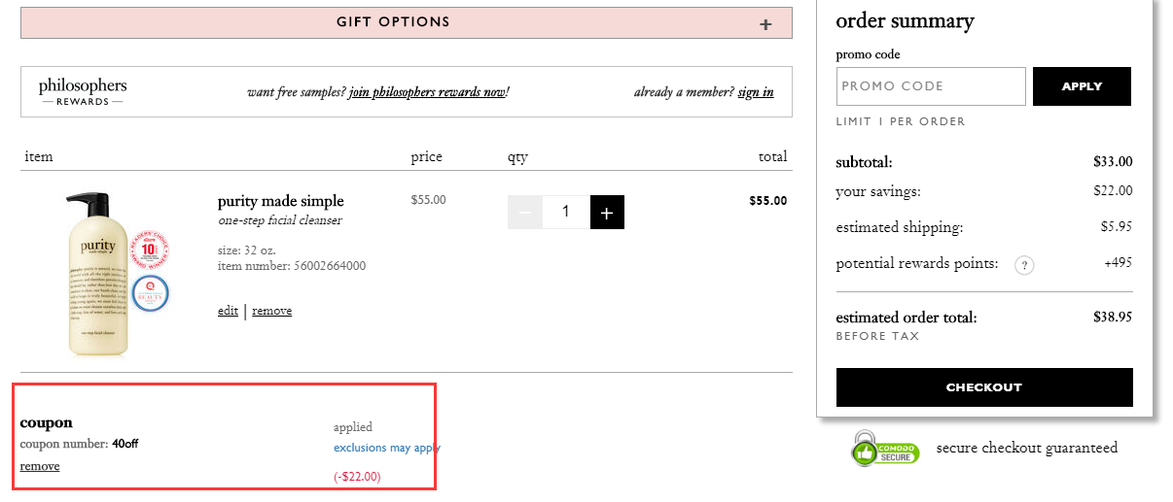This screenshot has height=502, width=1173.
Task: Click the purity made simple product title
Action: [x=280, y=201]
